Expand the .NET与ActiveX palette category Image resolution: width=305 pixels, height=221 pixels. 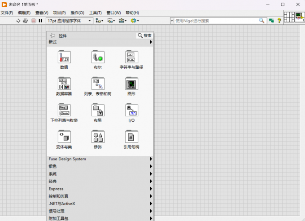[x=100, y=203]
